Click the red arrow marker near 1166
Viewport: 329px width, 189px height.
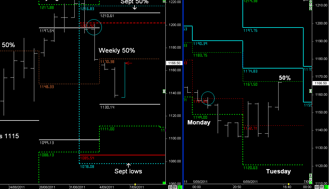[129, 63]
